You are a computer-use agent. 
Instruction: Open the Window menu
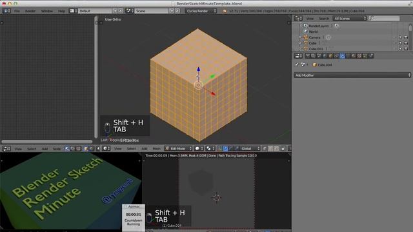tap(47, 11)
